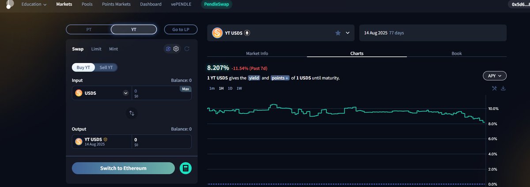Viewport: 530px width, 187px height.
Task: Refresh the swap quote with the reload icon
Action: point(187,49)
